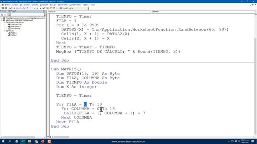
Task: Select Módulo2 in project tree
Action: 14,35
